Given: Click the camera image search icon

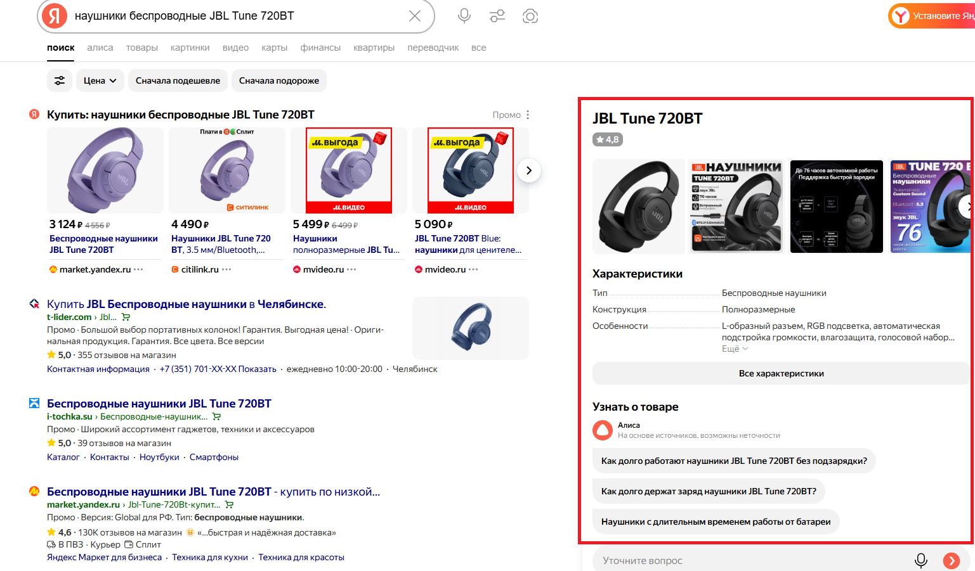Looking at the screenshot, I should point(530,16).
